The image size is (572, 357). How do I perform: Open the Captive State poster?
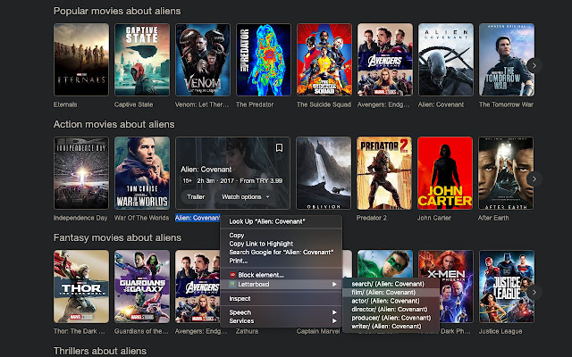pyautogui.click(x=142, y=60)
